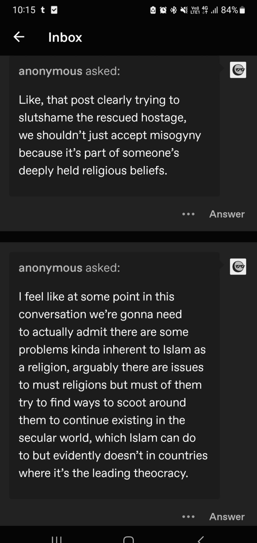
Task: Tap the Tumblr notification icon in status bar
Action: (43, 10)
